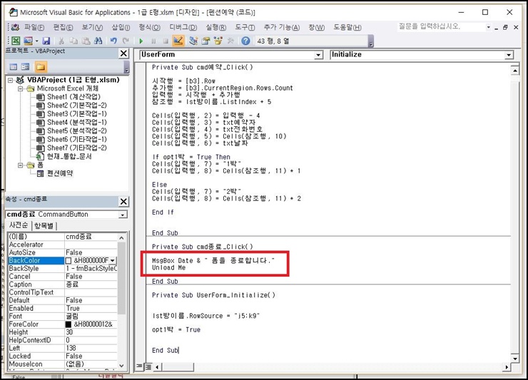This screenshot has width=528, height=380.
Task: Select the Height property value 30
Action: click(91, 332)
